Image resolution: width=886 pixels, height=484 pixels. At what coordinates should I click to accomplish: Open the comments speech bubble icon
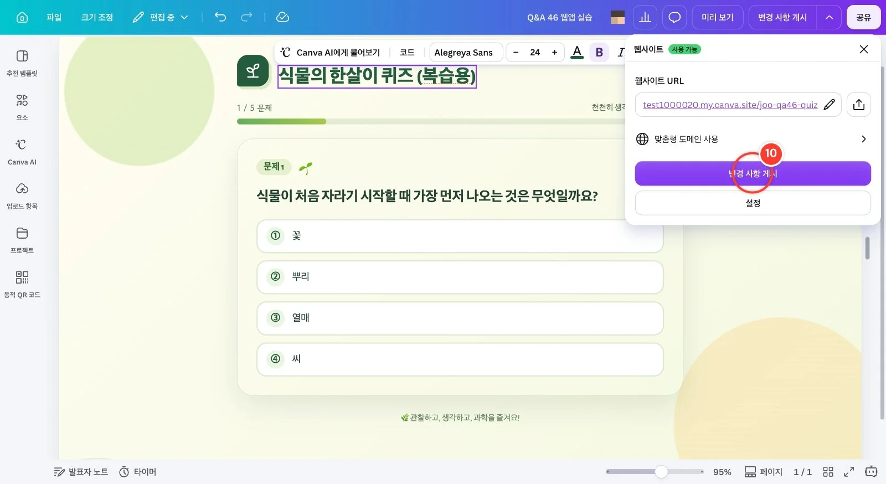click(x=674, y=17)
